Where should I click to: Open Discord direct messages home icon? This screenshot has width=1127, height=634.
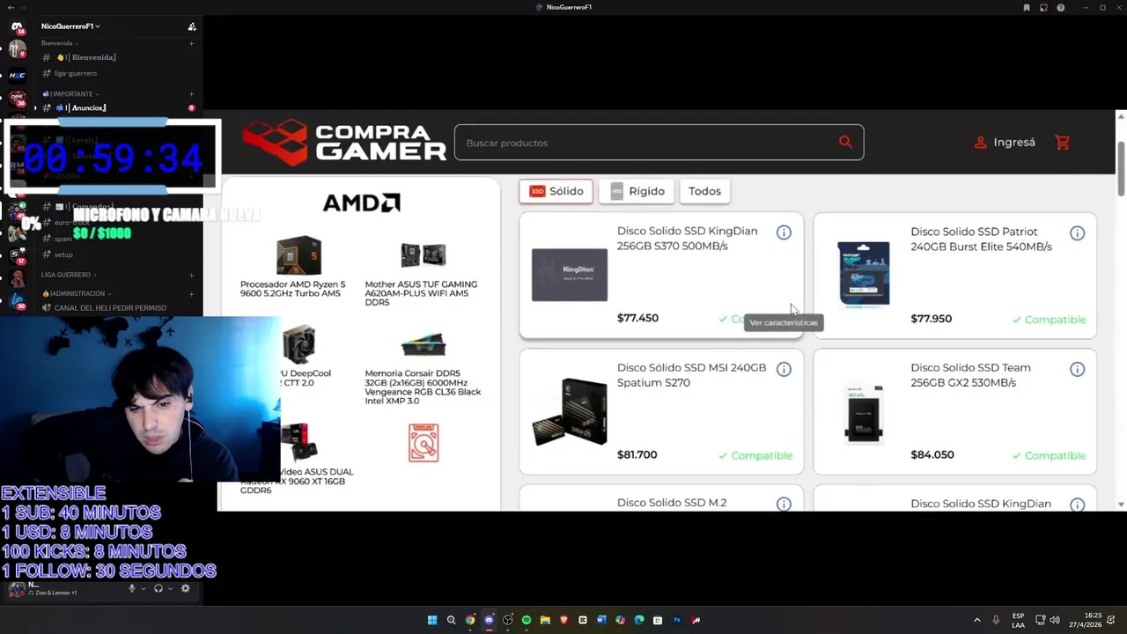tap(17, 26)
